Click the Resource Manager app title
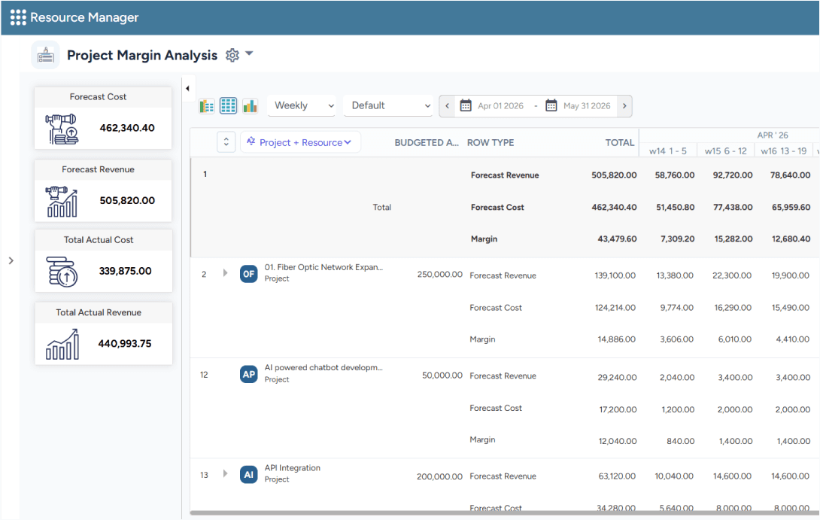820x520 pixels. pyautogui.click(x=84, y=17)
